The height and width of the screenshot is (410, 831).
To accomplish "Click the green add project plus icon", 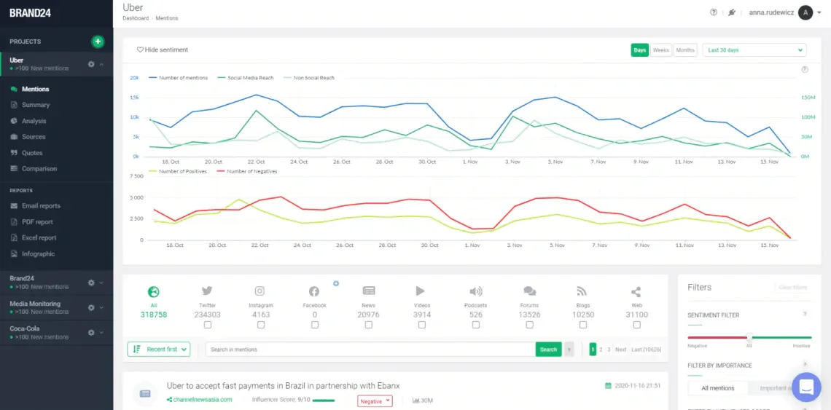I will pyautogui.click(x=98, y=42).
